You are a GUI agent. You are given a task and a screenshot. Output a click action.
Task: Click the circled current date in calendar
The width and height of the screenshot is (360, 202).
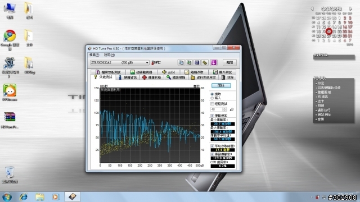pyautogui.click(x=329, y=31)
